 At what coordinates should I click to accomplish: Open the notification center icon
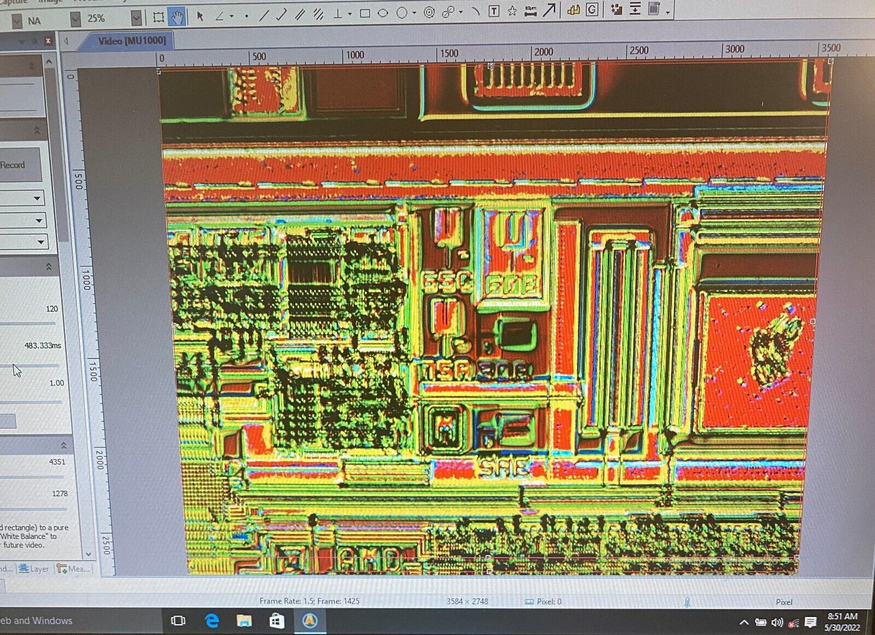tap(810, 622)
